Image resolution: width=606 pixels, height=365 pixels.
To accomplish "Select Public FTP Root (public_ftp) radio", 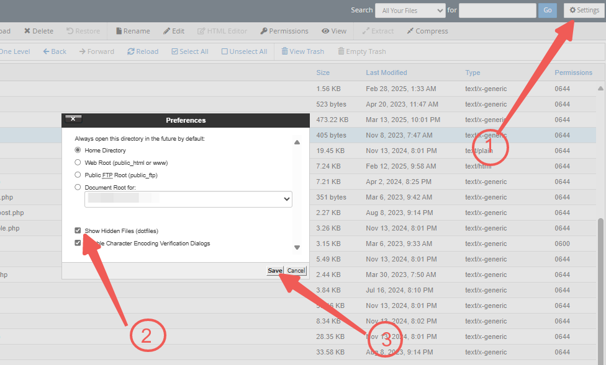I will [78, 175].
